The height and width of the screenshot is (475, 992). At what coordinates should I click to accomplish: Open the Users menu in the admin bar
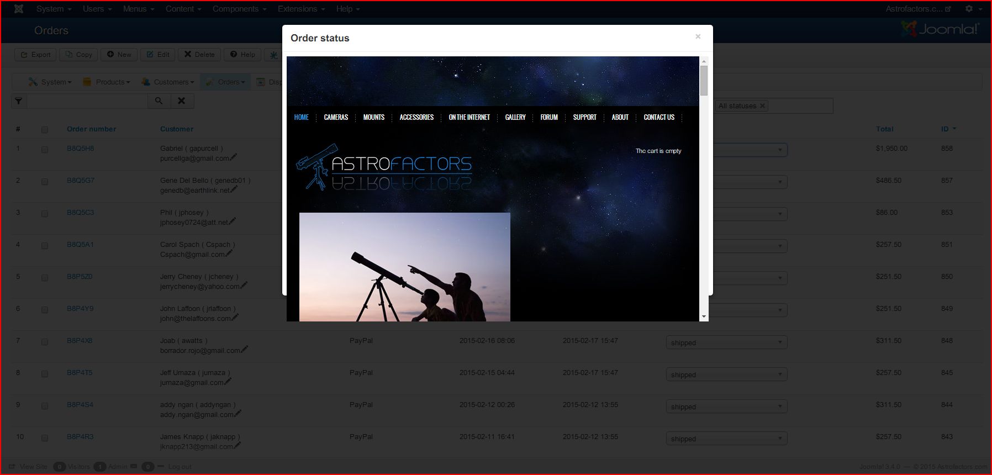click(97, 9)
